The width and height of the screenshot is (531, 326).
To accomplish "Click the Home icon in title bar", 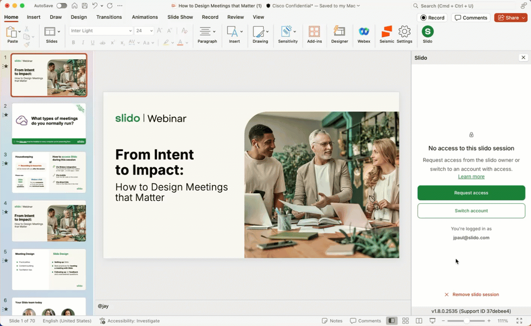I will 74,6.
